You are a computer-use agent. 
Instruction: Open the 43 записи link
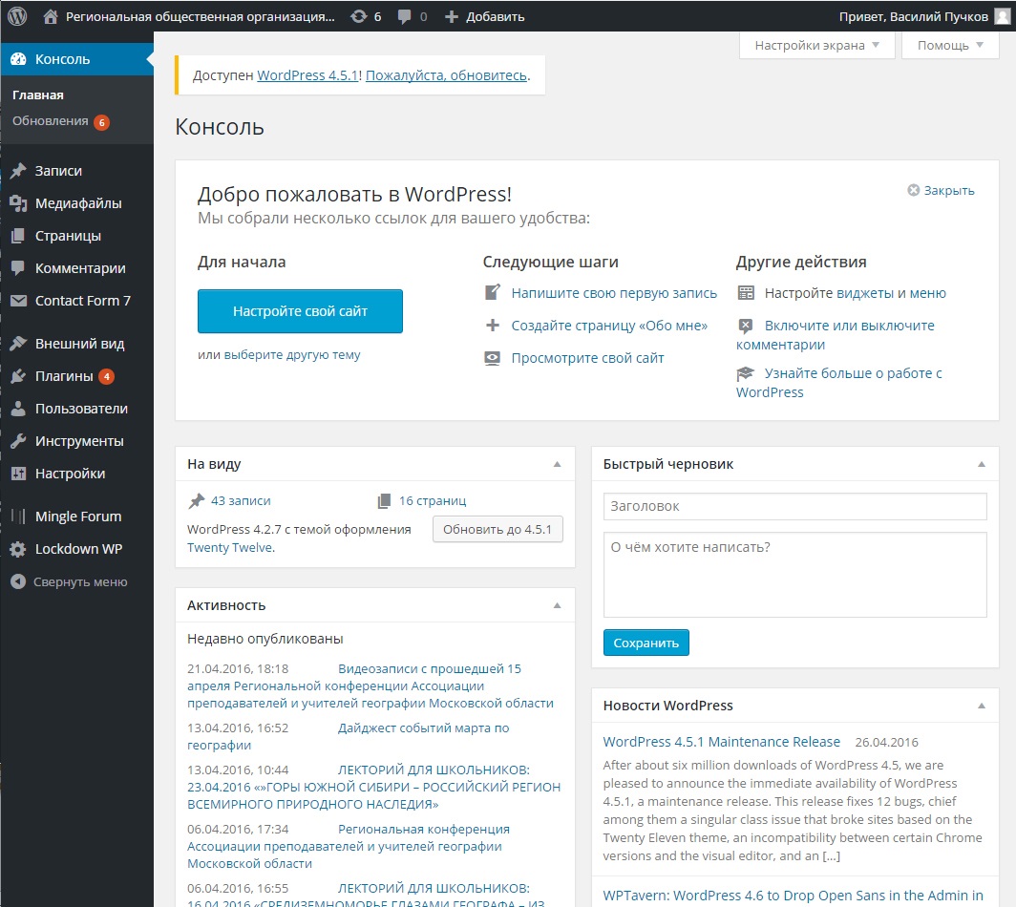(x=241, y=501)
